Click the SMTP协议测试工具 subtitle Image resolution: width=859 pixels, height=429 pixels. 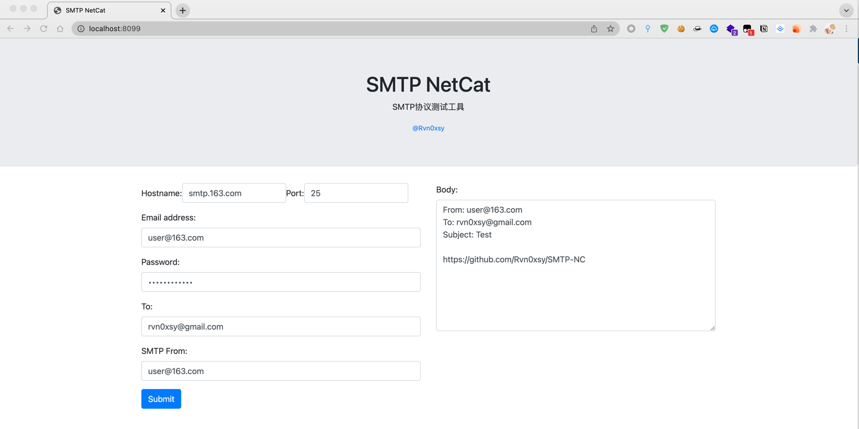(x=428, y=107)
